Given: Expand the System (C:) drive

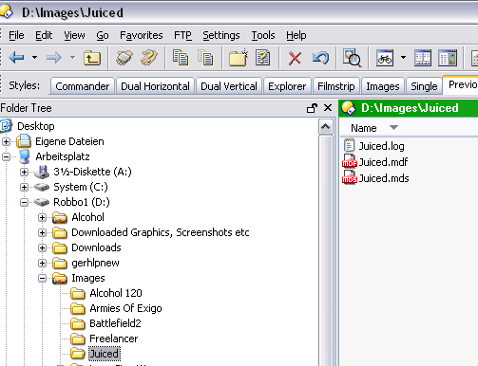Looking at the screenshot, I should click(x=24, y=187).
